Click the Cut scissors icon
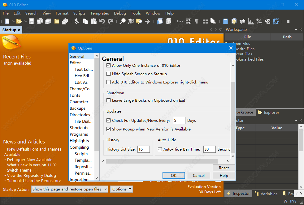The width and height of the screenshot is (304, 205). tap(77, 21)
